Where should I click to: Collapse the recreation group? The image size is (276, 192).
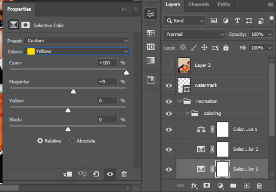180,101
